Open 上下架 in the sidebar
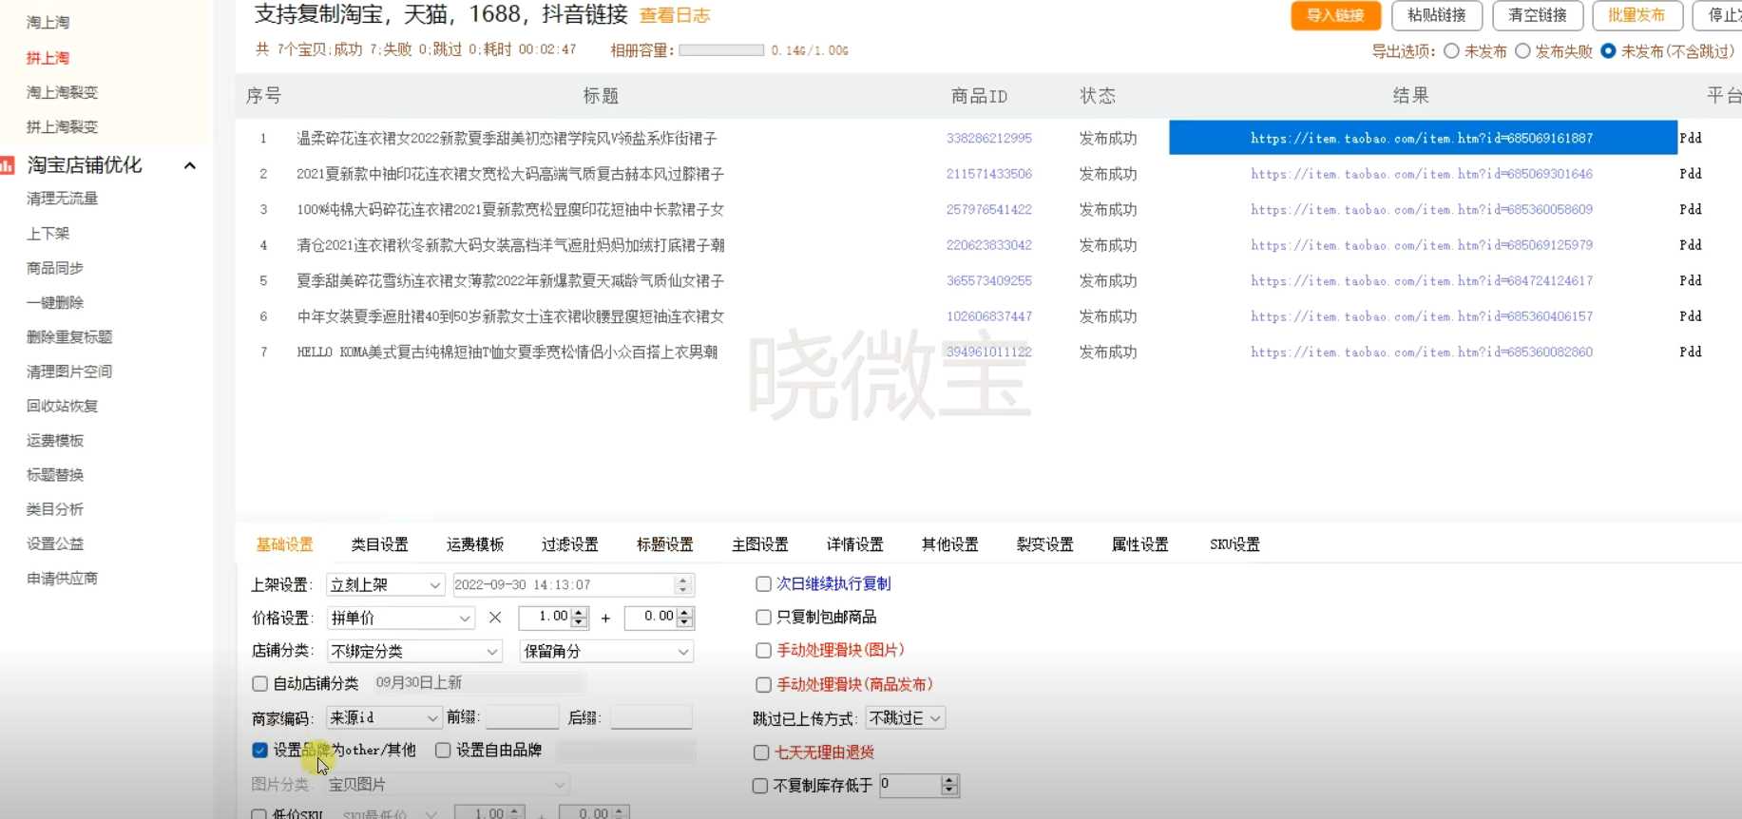The height and width of the screenshot is (819, 1742). pyautogui.click(x=48, y=234)
